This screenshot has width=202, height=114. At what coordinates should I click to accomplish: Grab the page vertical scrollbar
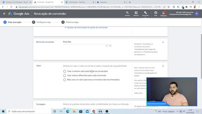click(201, 56)
